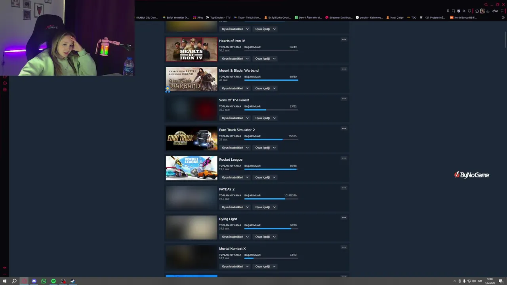Open Nasıl Çalışır bookmark
Screen dimensions: 507x285
pos(395,17)
